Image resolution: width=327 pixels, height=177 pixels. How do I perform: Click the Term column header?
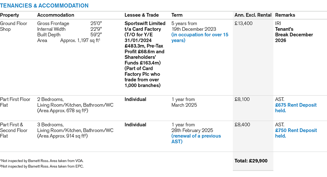(177, 15)
